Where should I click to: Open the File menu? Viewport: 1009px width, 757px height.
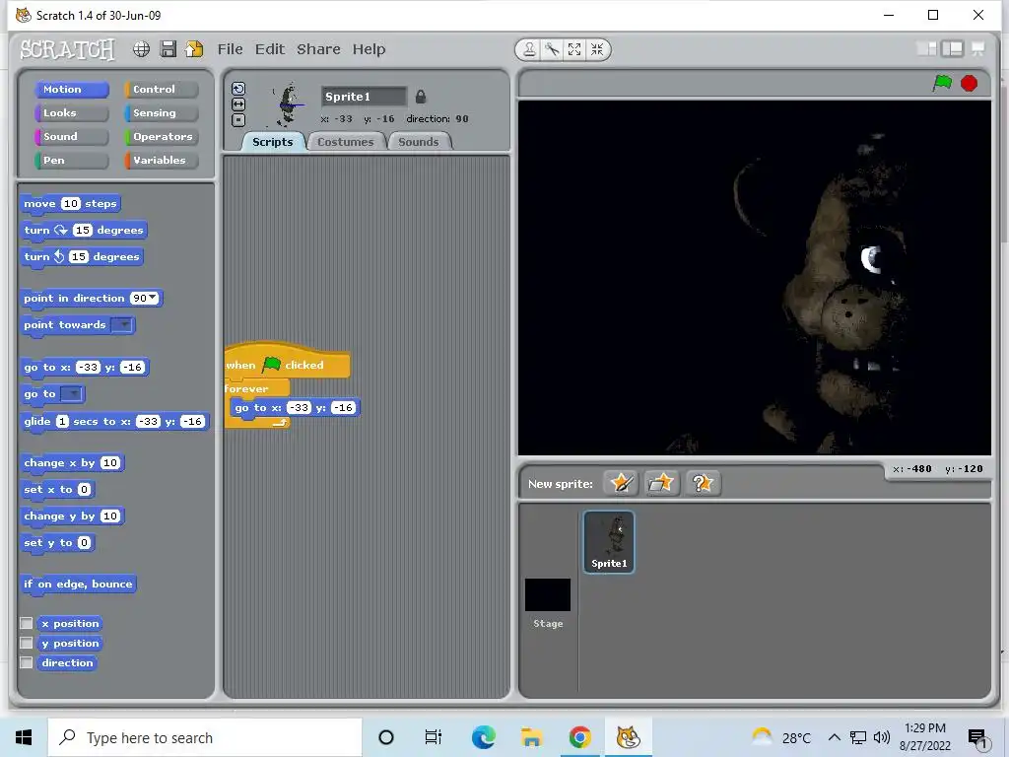pyautogui.click(x=230, y=49)
